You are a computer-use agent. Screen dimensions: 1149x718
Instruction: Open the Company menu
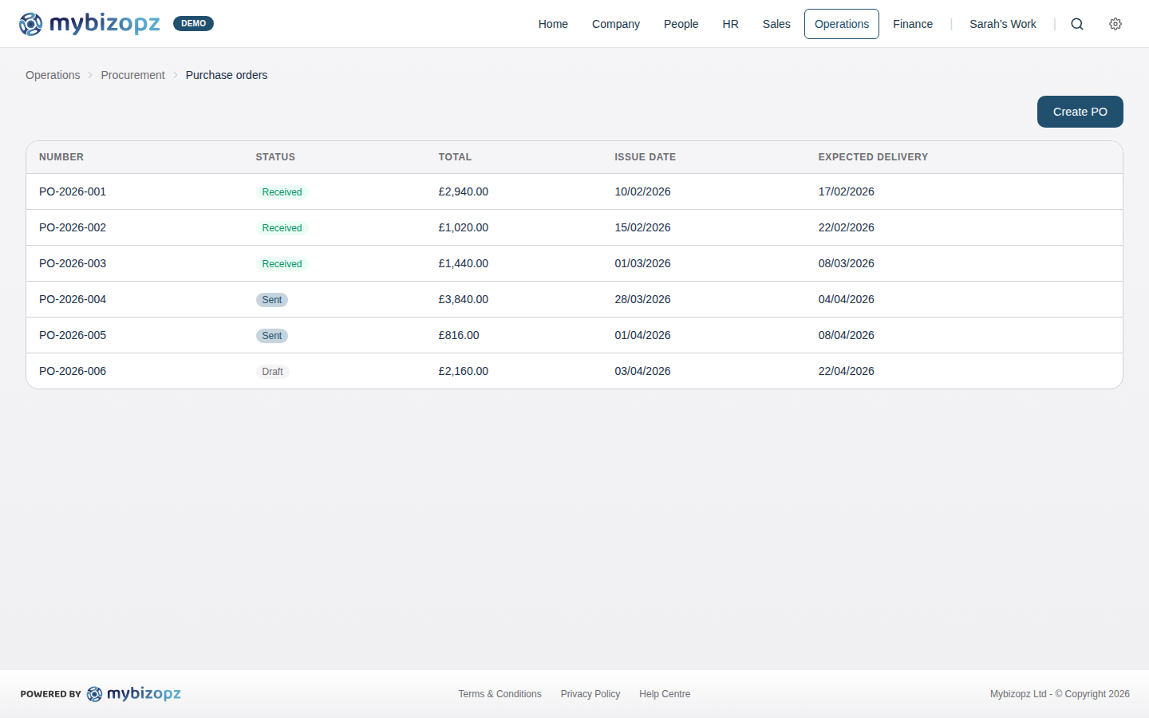point(616,24)
